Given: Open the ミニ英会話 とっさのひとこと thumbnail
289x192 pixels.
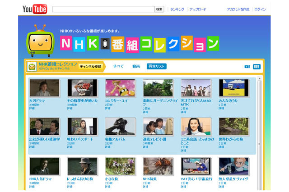Looking at the screenshot, I should tap(196, 126).
